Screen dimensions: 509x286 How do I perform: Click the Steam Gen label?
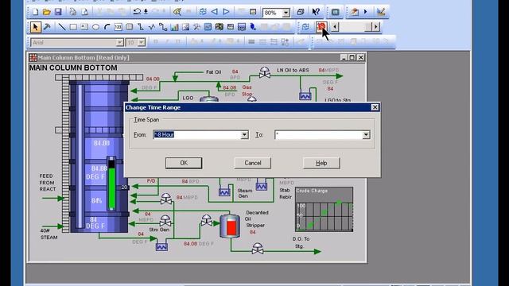tap(245, 193)
